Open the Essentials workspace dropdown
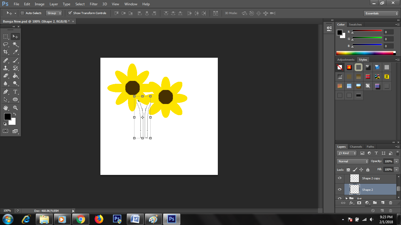 coord(381,13)
